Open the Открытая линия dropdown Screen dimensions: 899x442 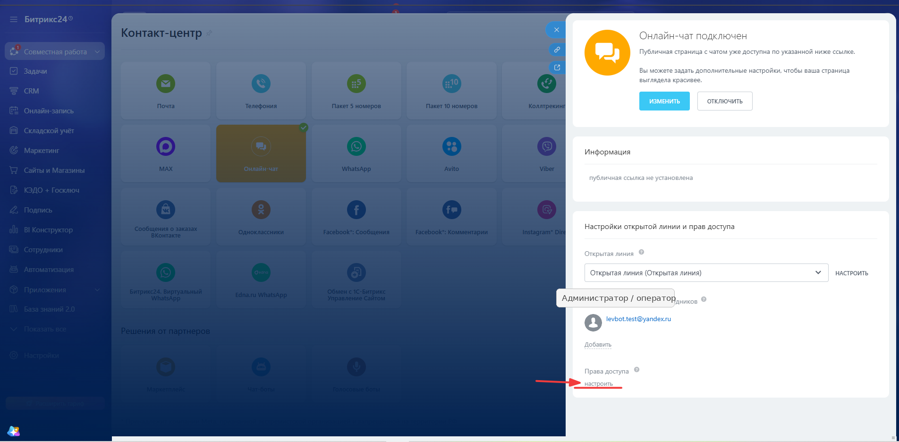click(706, 273)
